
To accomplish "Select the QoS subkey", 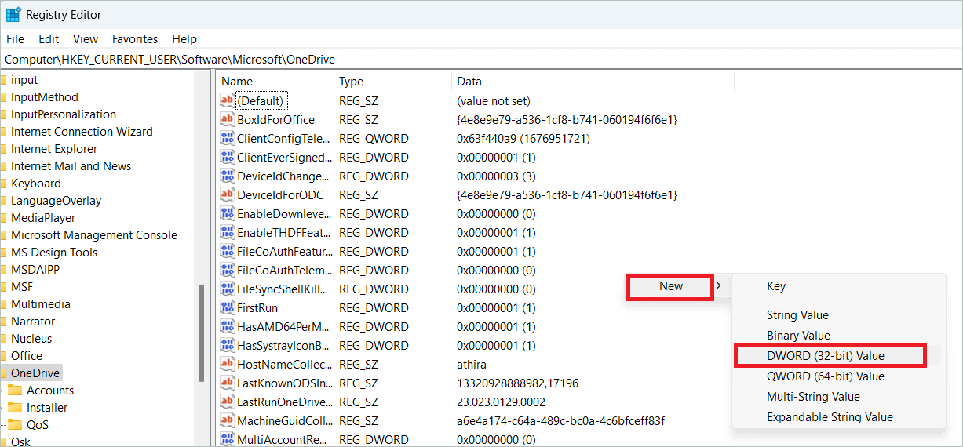I will [x=38, y=424].
